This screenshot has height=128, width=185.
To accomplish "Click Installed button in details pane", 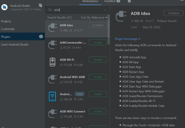I will 173,13.
